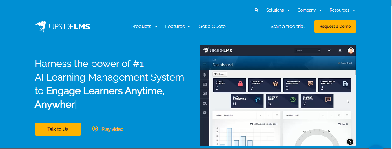Click the red lock icon on Locked Account card
The width and height of the screenshot is (392, 149).
240,84
